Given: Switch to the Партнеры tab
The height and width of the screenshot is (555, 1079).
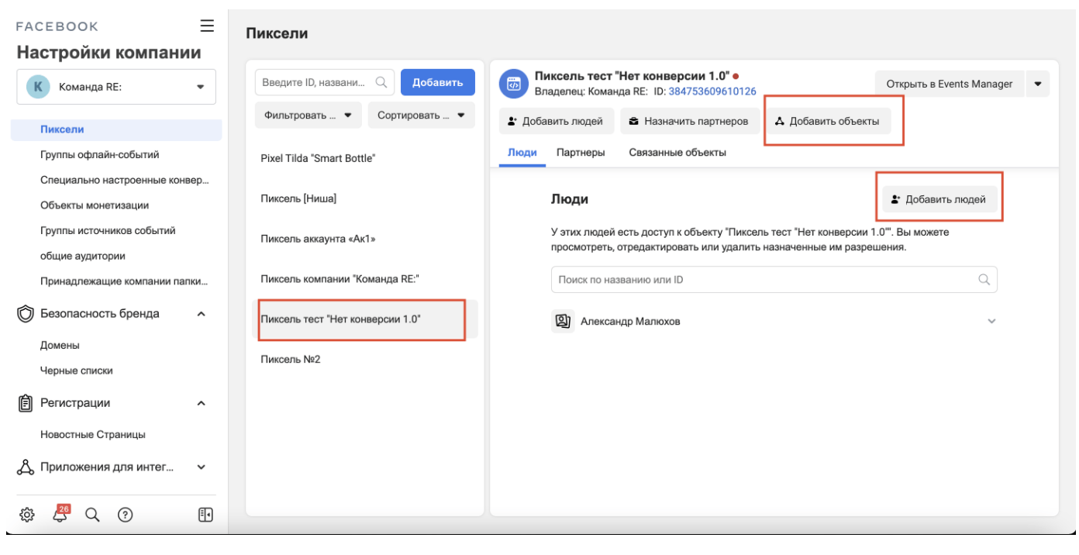Looking at the screenshot, I should 581,153.
